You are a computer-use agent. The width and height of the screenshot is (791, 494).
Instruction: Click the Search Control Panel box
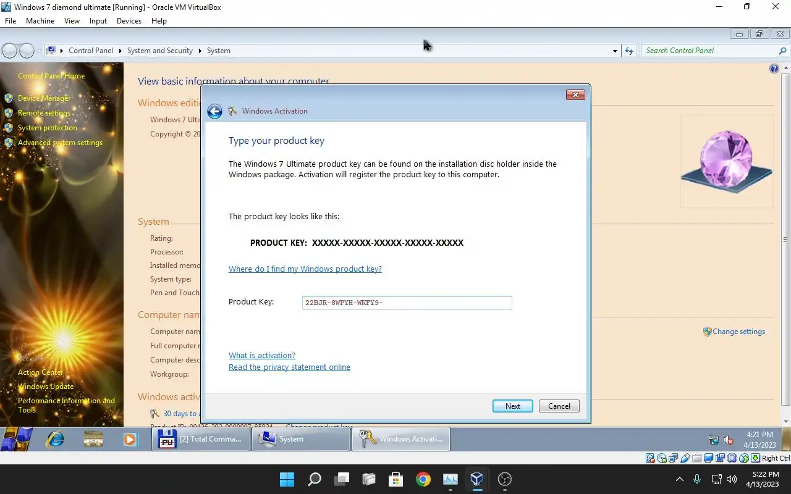(709, 51)
